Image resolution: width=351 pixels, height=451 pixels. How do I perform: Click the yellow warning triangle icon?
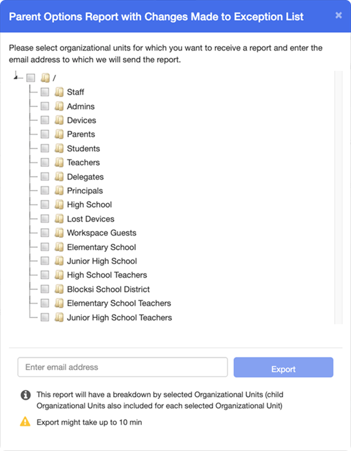click(x=25, y=421)
